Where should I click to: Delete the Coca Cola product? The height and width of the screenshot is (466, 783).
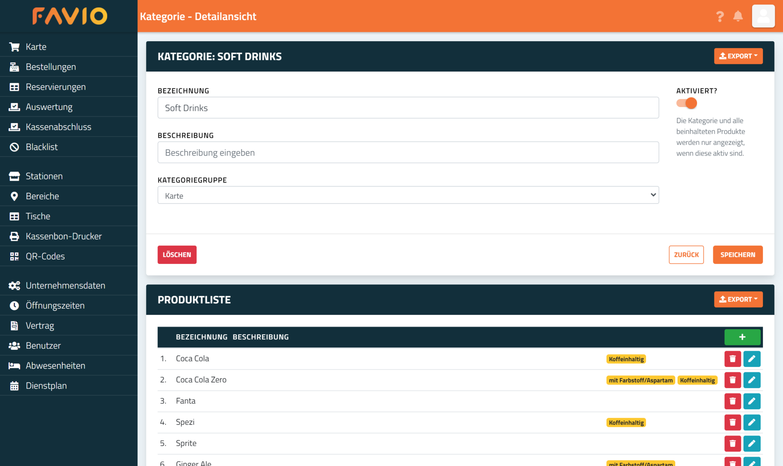pyautogui.click(x=732, y=359)
